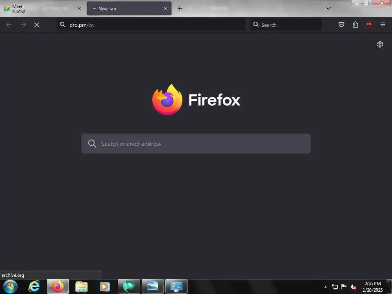
Task: Open the new tab personalize gear
Action: click(x=380, y=44)
